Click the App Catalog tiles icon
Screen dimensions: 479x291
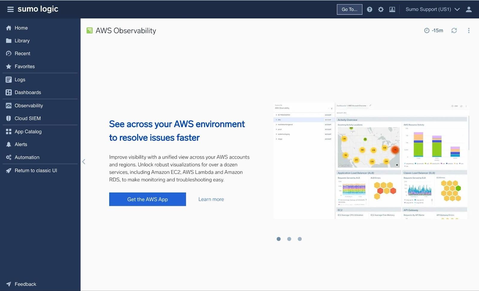(9, 132)
